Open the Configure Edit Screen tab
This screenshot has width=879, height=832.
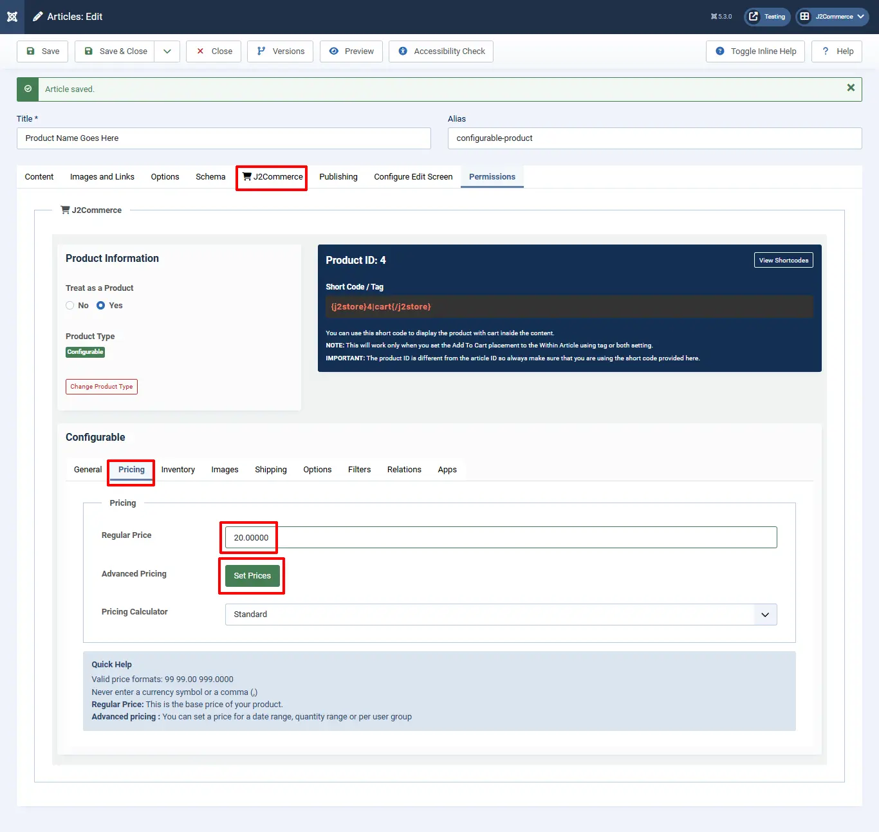(x=413, y=177)
